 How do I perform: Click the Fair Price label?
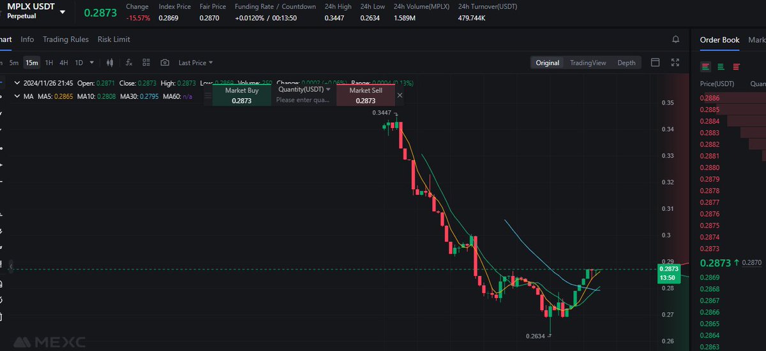(213, 6)
